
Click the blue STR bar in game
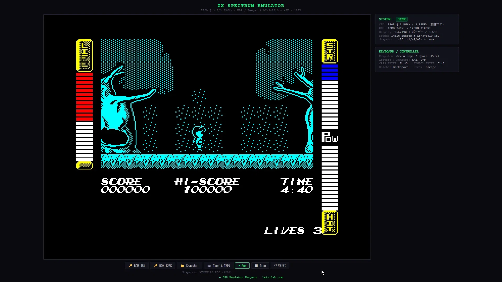click(x=329, y=72)
